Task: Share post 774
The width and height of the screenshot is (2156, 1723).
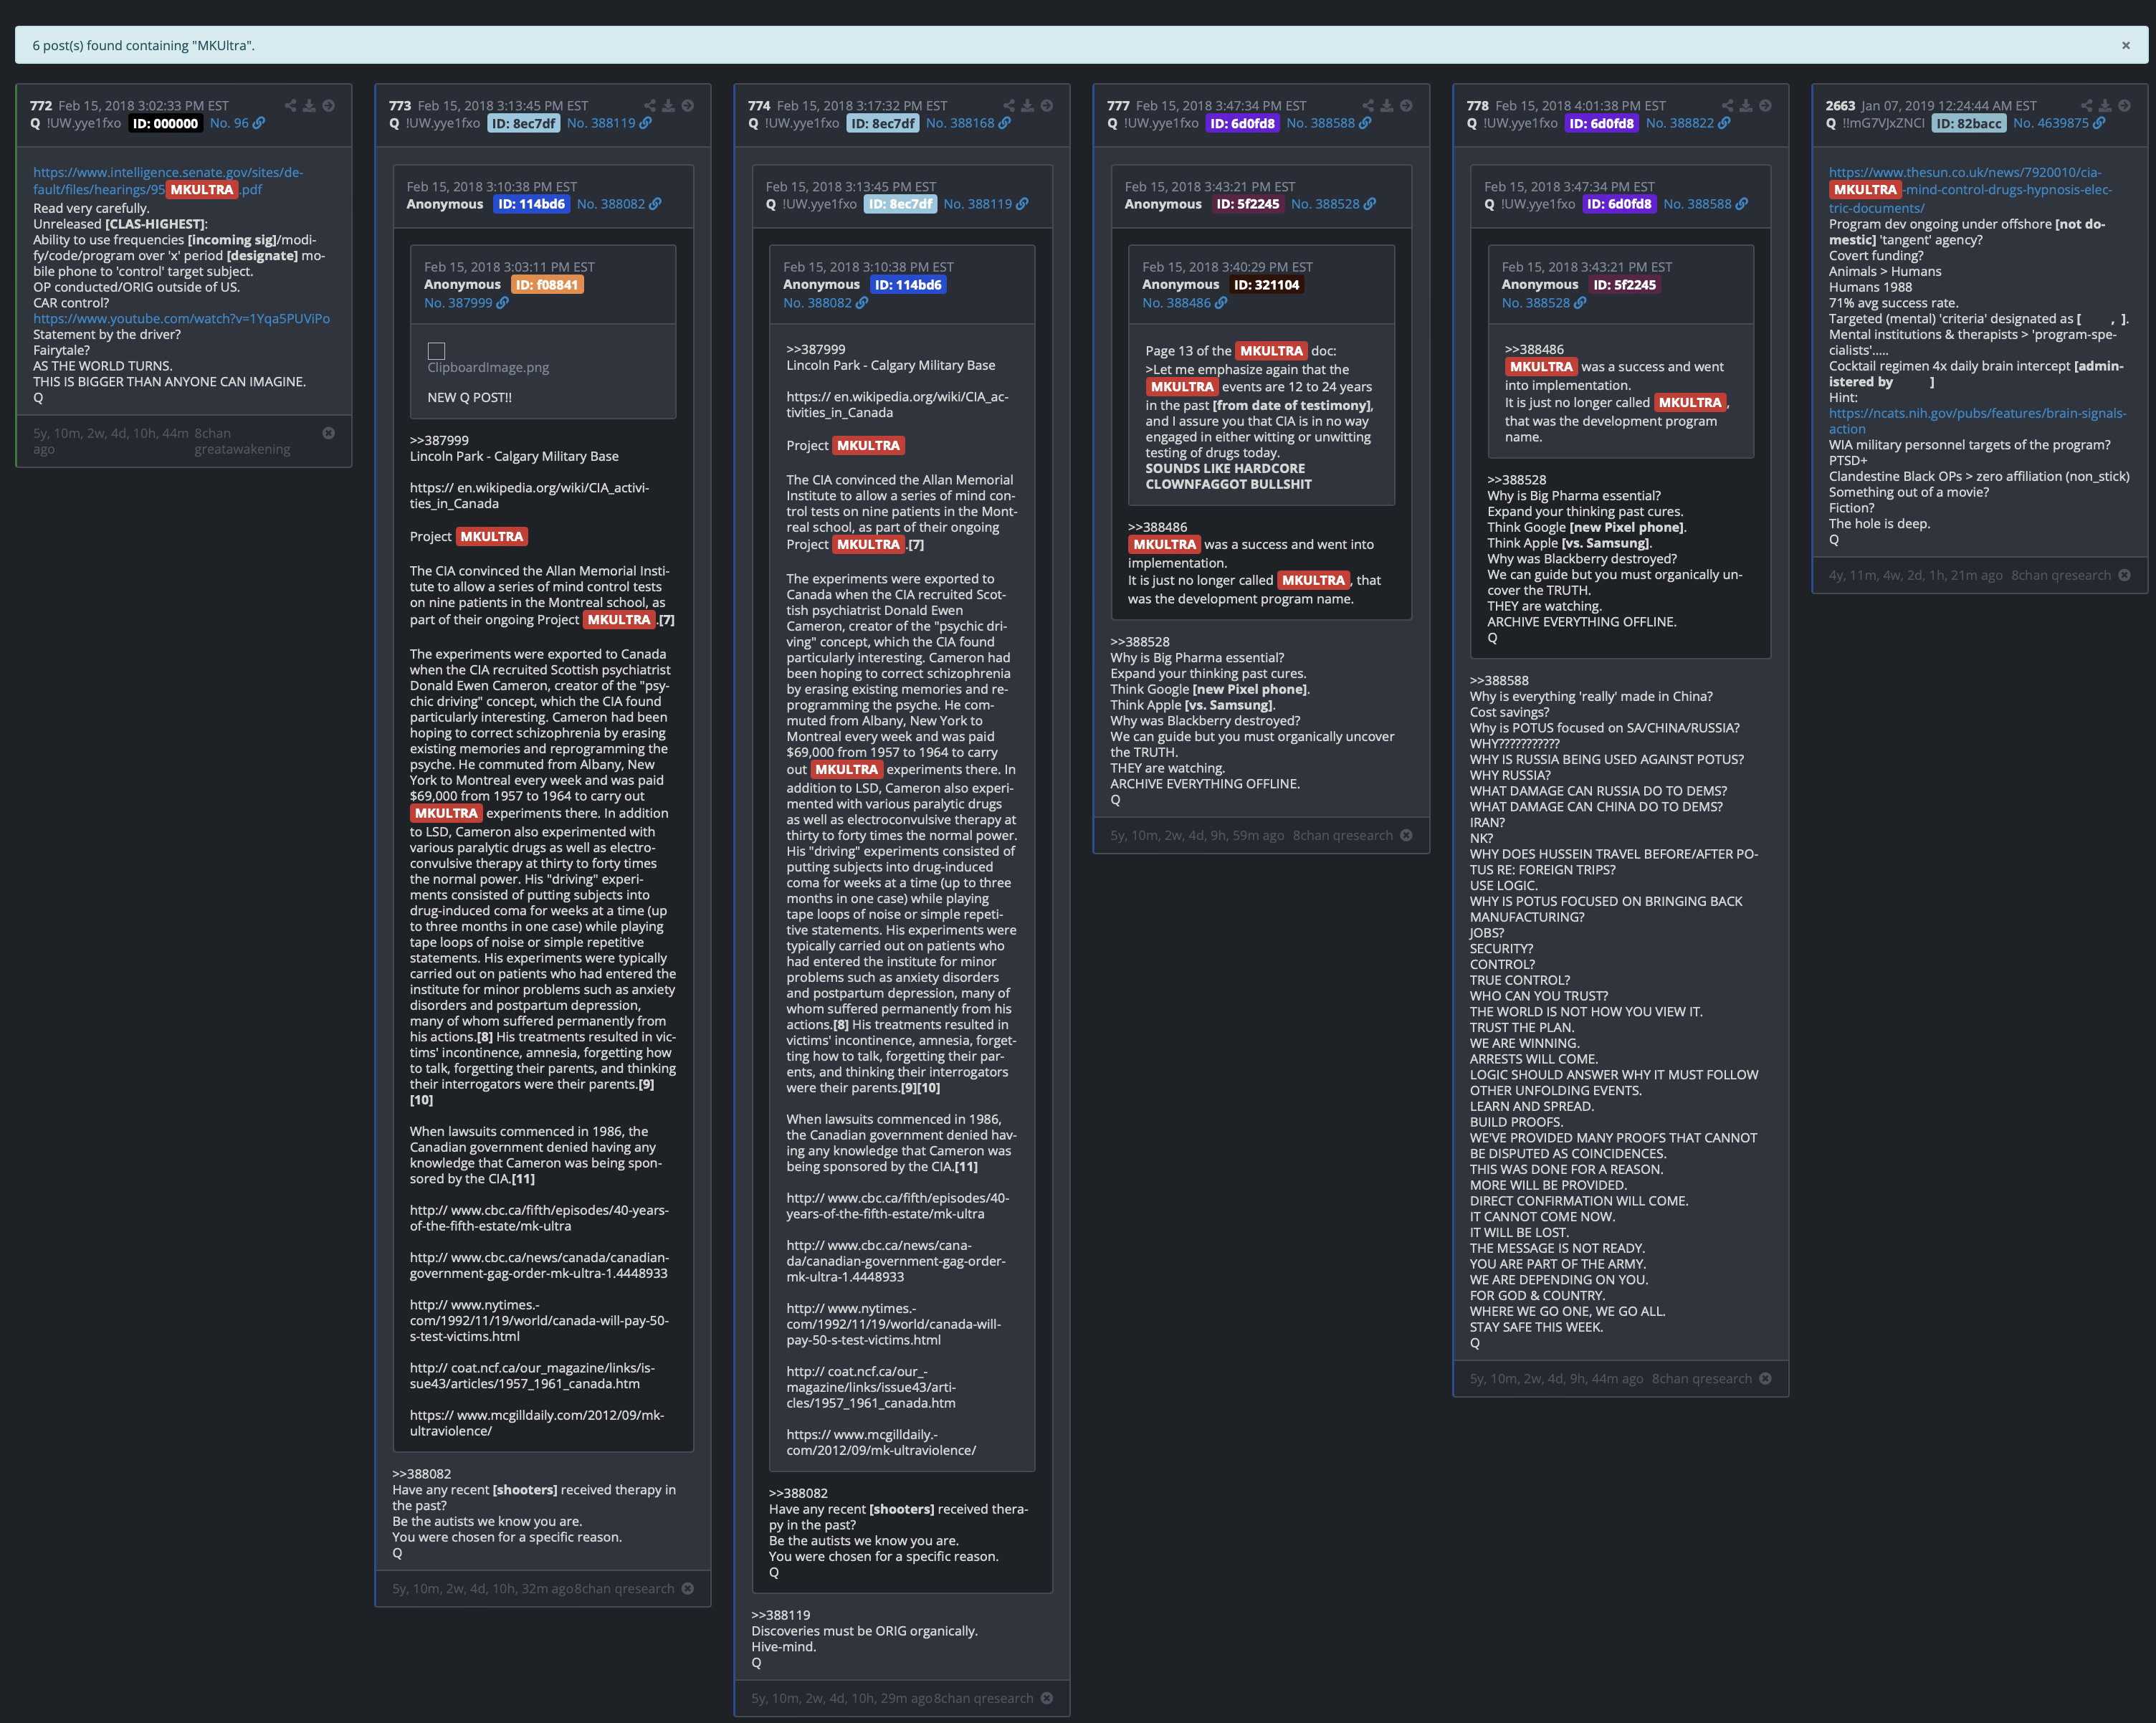Action: pos(1009,106)
